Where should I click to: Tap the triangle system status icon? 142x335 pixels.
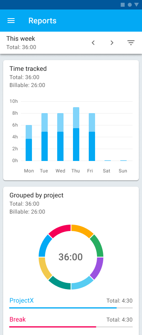tap(136, 5)
